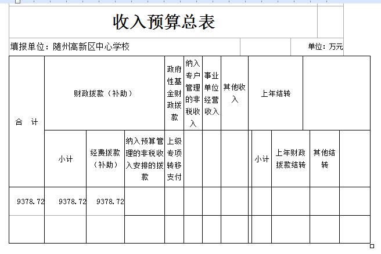Select the 上年结转 header cell
The width and height of the screenshot is (381, 254).
pyautogui.click(x=275, y=93)
